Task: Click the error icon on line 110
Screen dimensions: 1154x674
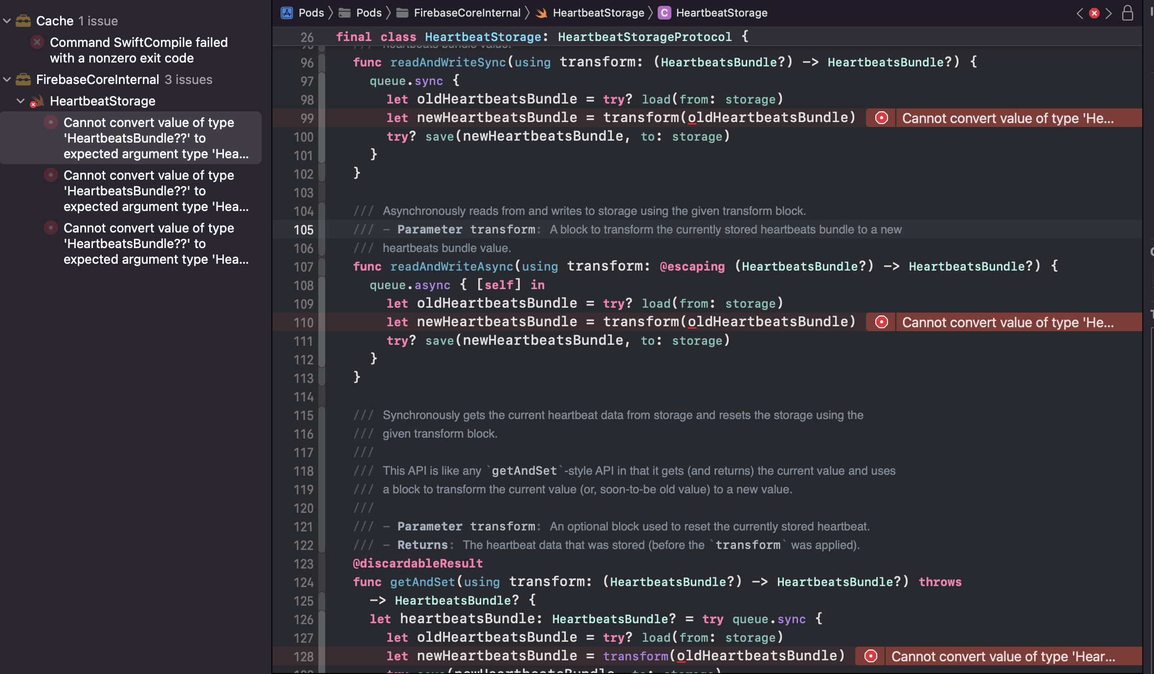Action: pyautogui.click(x=881, y=322)
